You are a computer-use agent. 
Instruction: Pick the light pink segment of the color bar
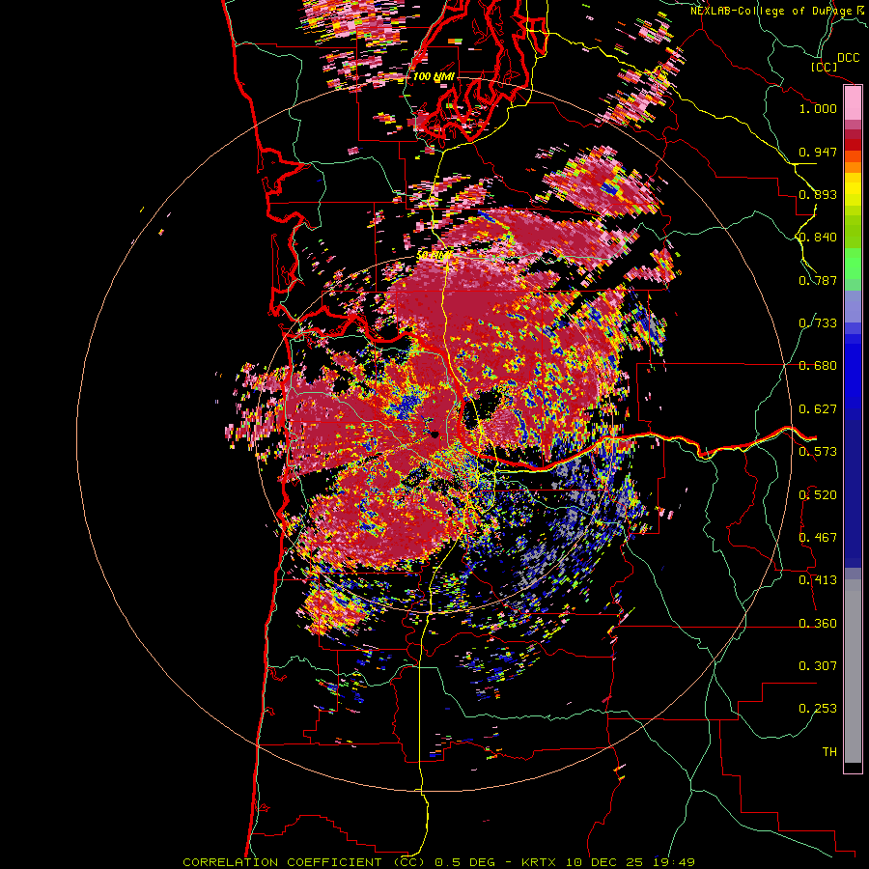853,103
